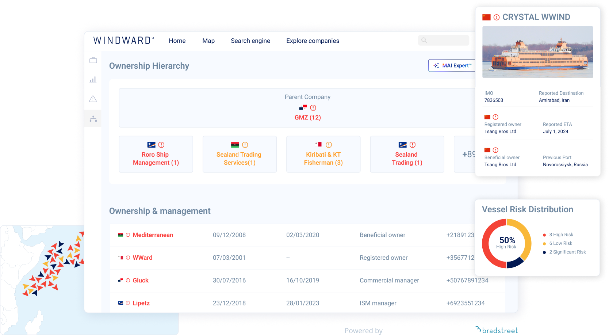Open the warning triangle sidebar icon

coord(93,99)
